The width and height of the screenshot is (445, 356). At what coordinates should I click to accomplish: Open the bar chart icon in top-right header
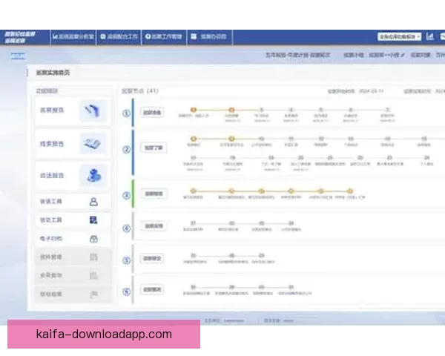point(430,36)
